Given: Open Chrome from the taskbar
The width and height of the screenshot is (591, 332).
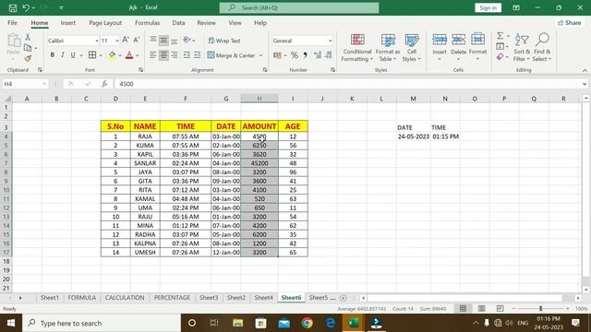Looking at the screenshot, I should (x=308, y=323).
